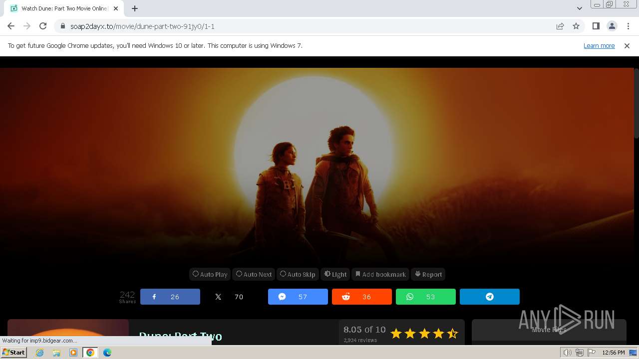This screenshot has width=639, height=359.
Task: Open Microsoft Edge from taskbar
Action: [107, 353]
